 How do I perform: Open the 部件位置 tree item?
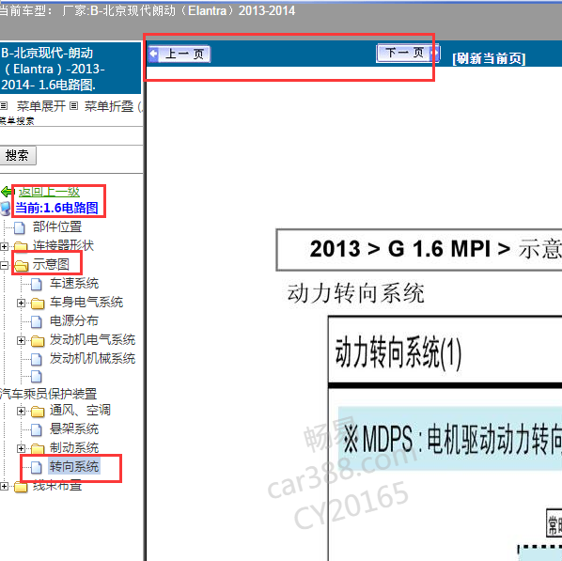pos(57,226)
